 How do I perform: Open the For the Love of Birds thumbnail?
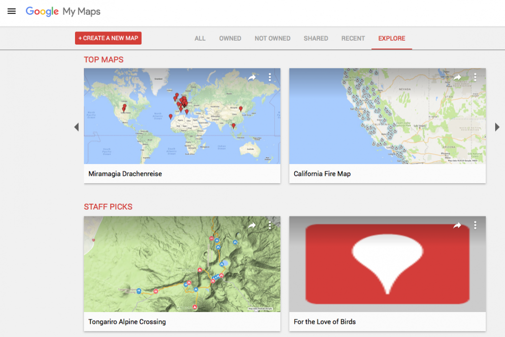point(387,264)
